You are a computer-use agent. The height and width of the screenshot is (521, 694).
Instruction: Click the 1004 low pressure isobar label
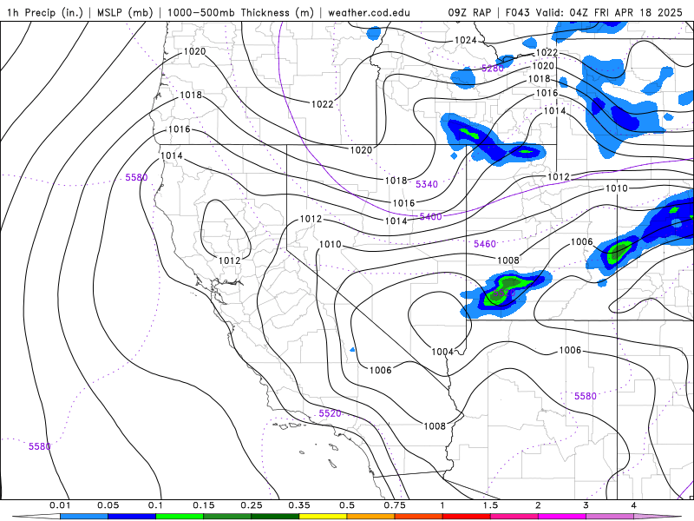(x=442, y=352)
